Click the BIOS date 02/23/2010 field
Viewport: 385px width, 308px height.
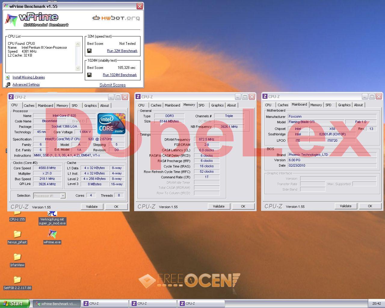tap(332, 165)
